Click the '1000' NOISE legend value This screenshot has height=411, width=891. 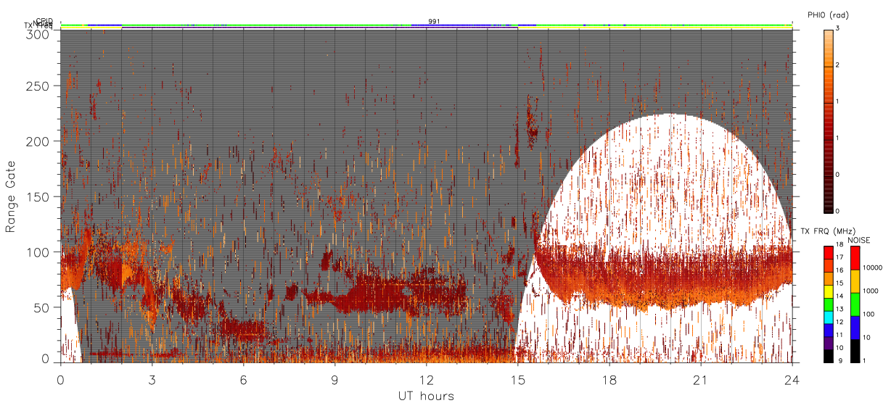pyautogui.click(x=871, y=291)
